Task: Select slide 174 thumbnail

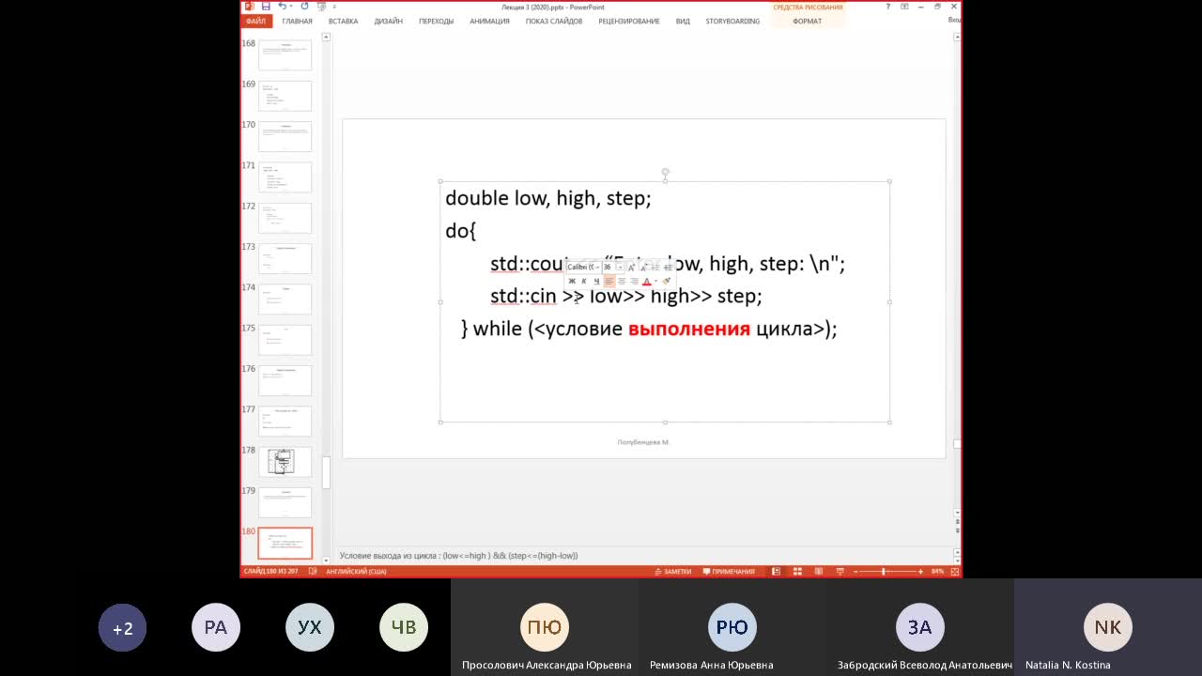Action: coord(285,299)
